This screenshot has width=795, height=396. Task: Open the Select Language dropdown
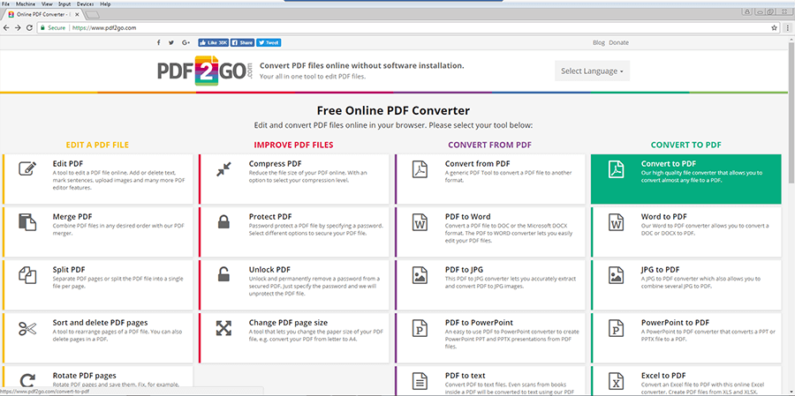click(592, 71)
